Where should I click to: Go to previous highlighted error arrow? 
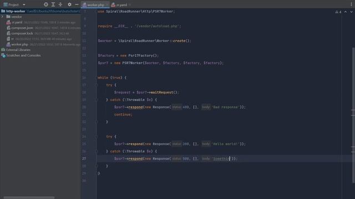tap(346, 12)
